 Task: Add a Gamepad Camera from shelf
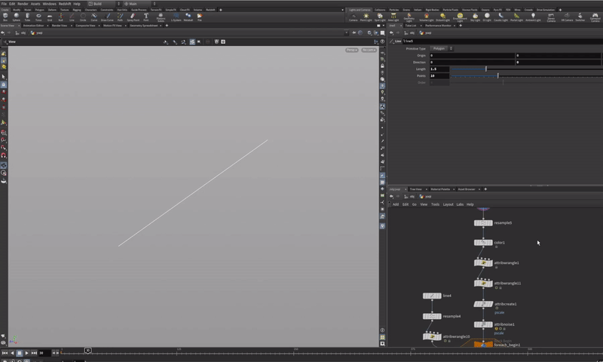click(x=595, y=17)
